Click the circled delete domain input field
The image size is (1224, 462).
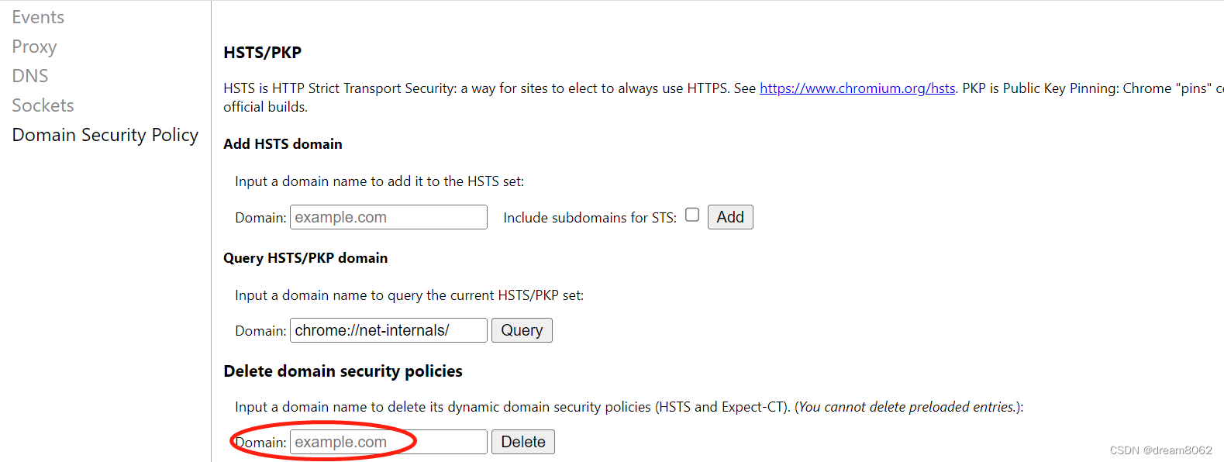click(388, 441)
